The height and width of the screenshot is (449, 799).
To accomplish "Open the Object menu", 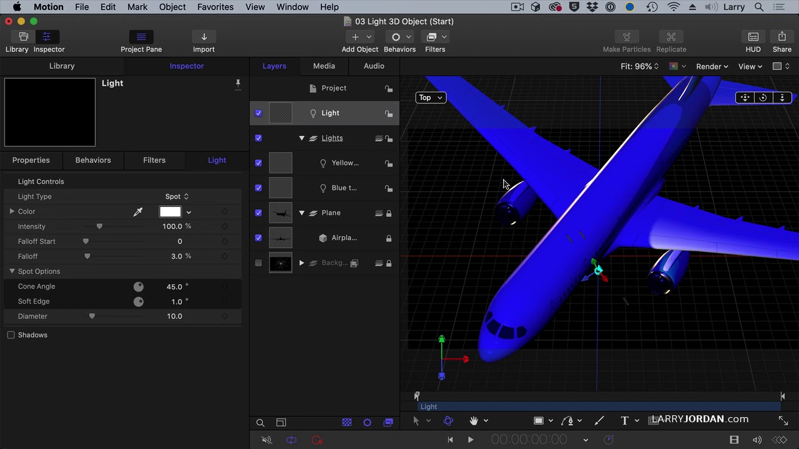I will (172, 7).
